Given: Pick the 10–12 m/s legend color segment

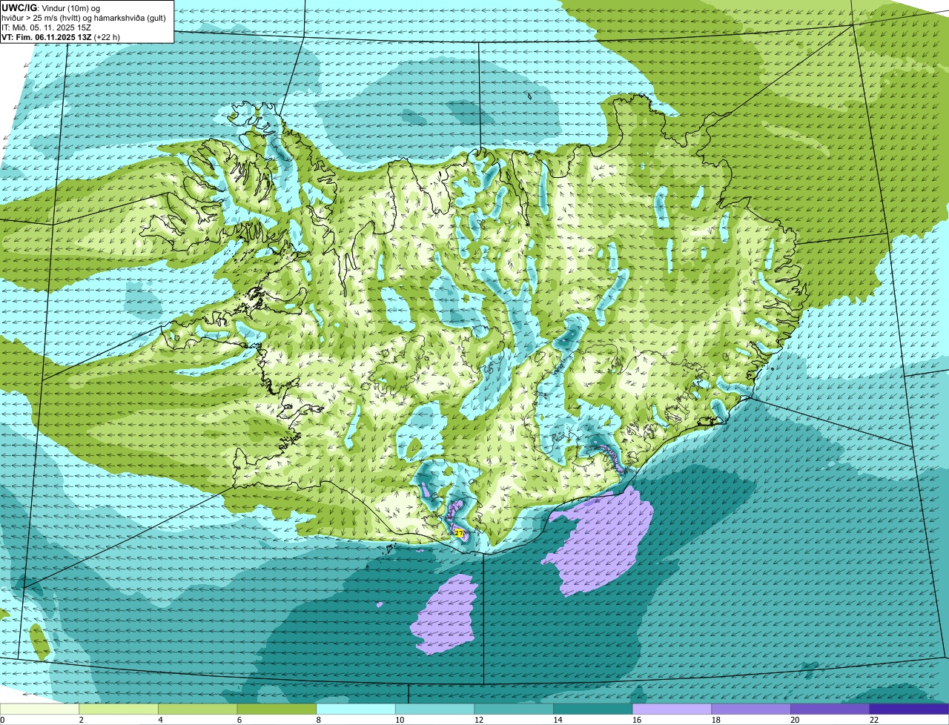Looking at the screenshot, I should pos(434,709).
